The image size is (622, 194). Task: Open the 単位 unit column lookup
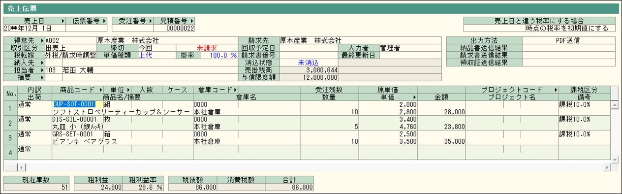117,90
